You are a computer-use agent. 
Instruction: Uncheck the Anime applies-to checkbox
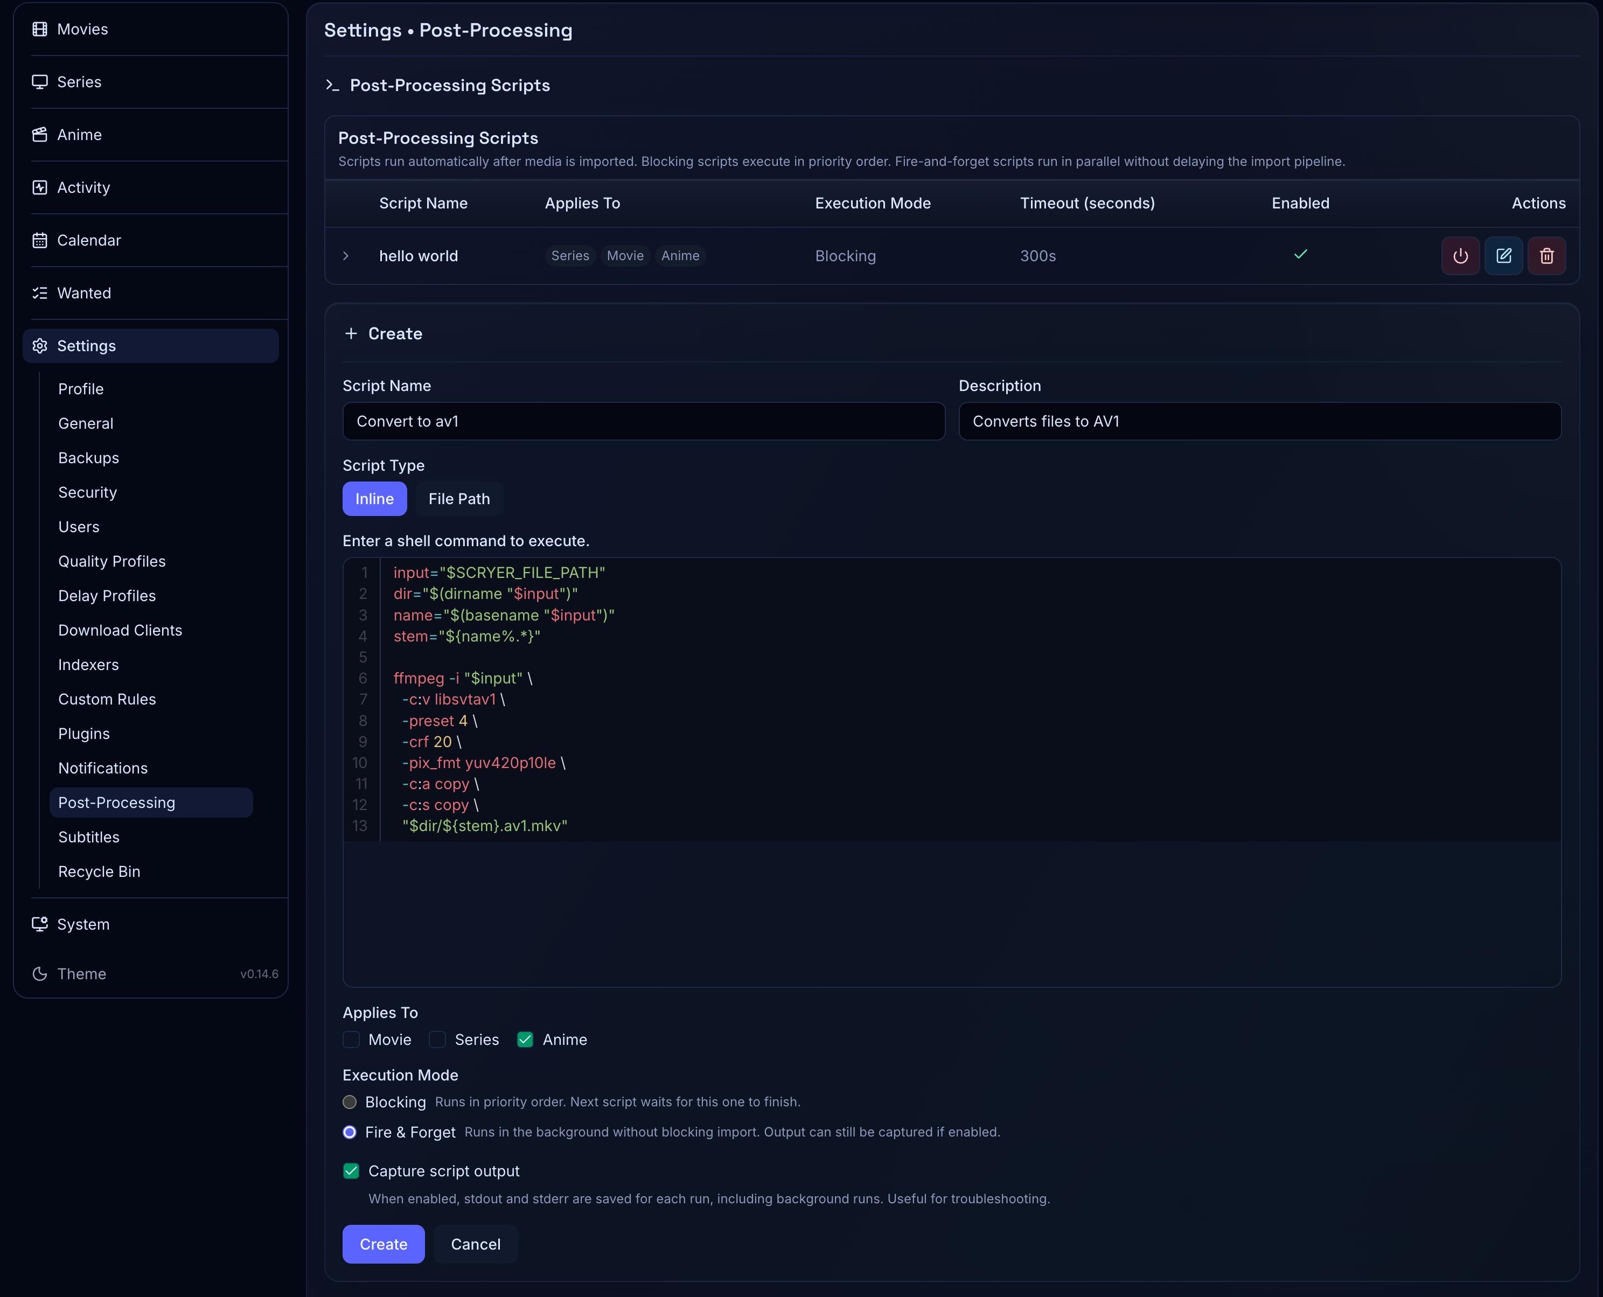click(525, 1039)
